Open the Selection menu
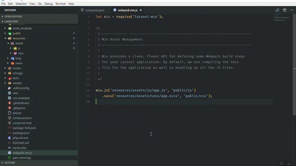Screen dimensions: 296x166 click(x=21, y=4)
